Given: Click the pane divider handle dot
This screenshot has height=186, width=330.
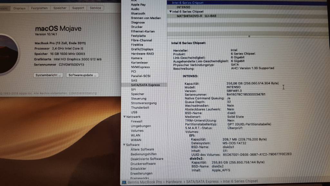Looking at the screenshot, I should (x=249, y=36).
